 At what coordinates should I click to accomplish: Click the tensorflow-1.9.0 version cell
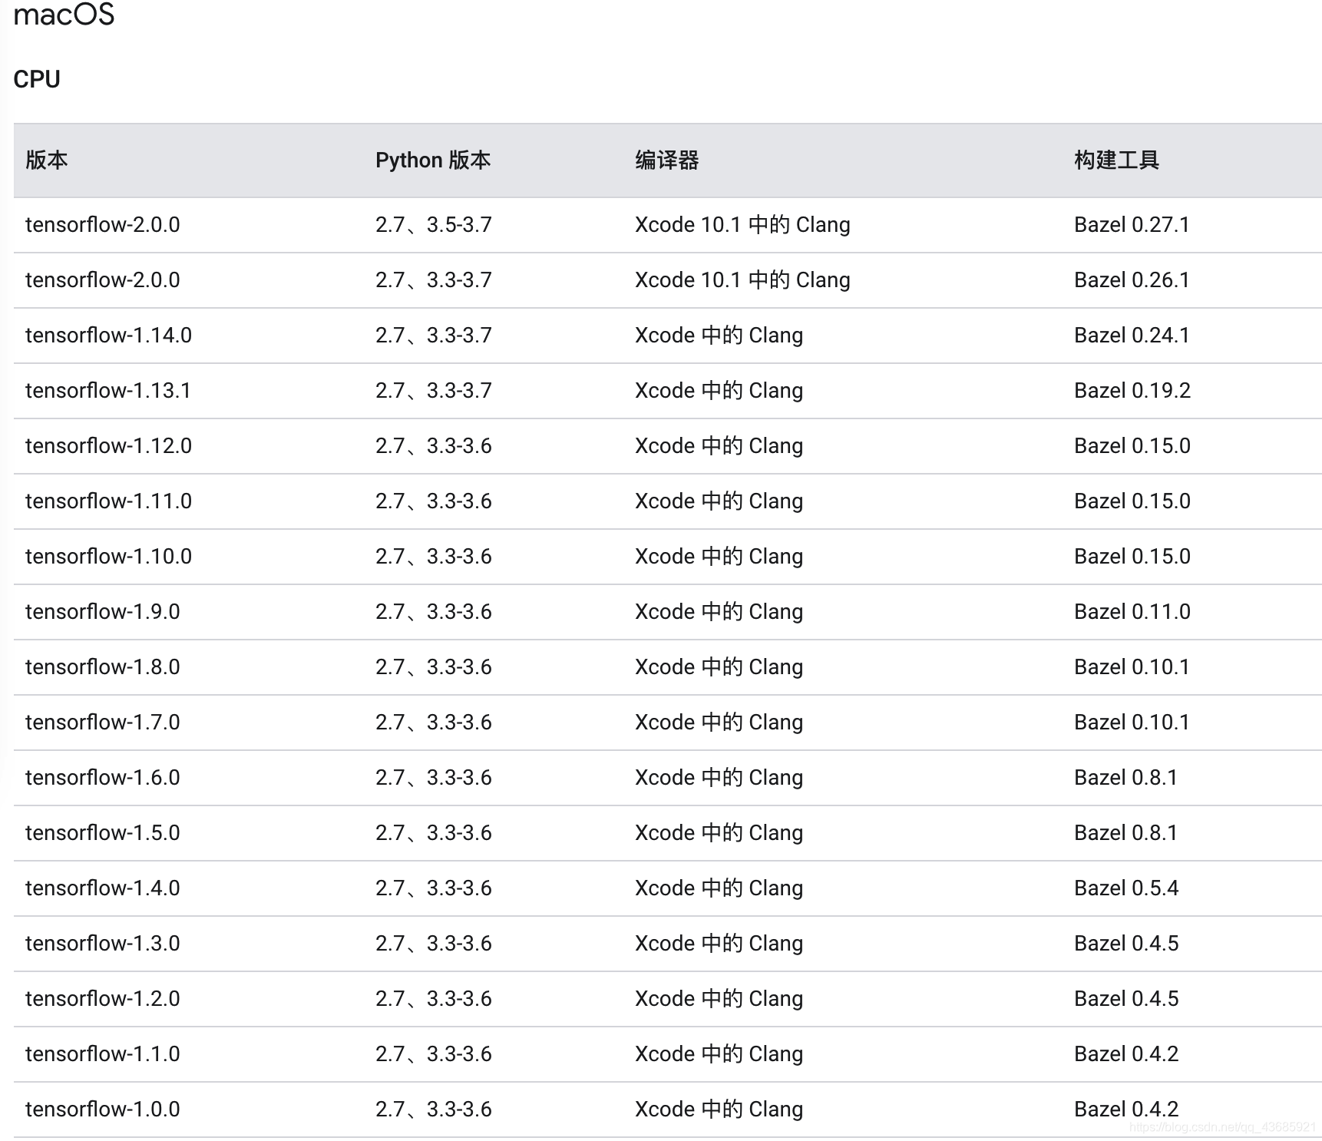(103, 612)
